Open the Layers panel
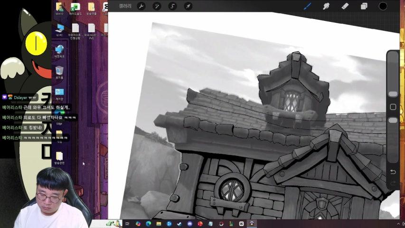405x228 pixels. pos(364,6)
